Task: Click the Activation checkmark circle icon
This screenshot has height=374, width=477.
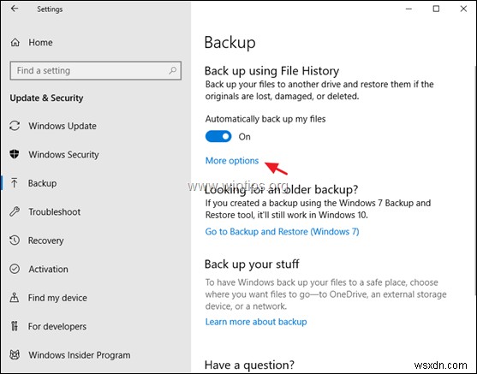Action: [15, 269]
